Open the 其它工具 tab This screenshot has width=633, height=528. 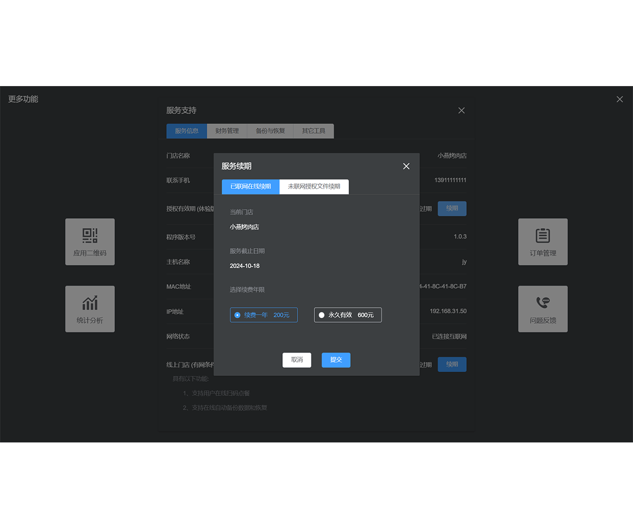coord(313,131)
